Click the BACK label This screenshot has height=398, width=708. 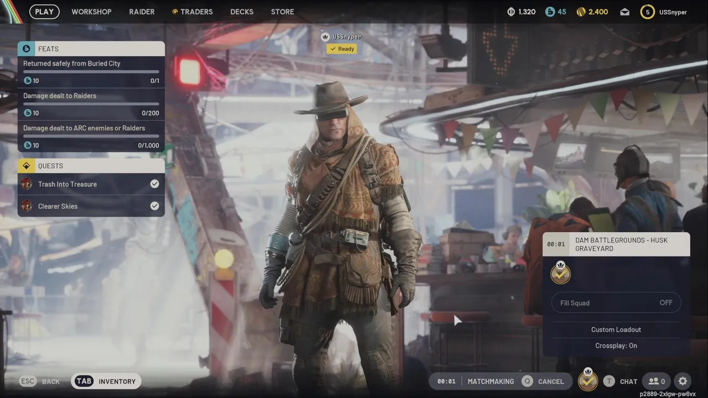click(x=51, y=381)
